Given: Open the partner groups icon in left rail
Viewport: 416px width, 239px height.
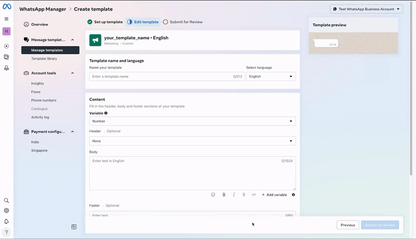Looking at the screenshot, I should pyautogui.click(x=6, y=68).
